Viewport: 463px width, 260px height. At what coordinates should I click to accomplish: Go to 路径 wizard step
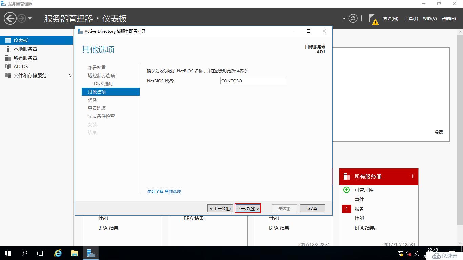coord(92,100)
